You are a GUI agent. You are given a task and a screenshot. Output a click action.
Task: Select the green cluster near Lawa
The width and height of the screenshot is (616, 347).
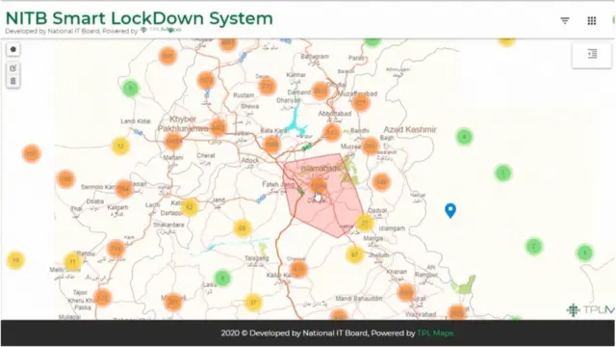(x=222, y=279)
